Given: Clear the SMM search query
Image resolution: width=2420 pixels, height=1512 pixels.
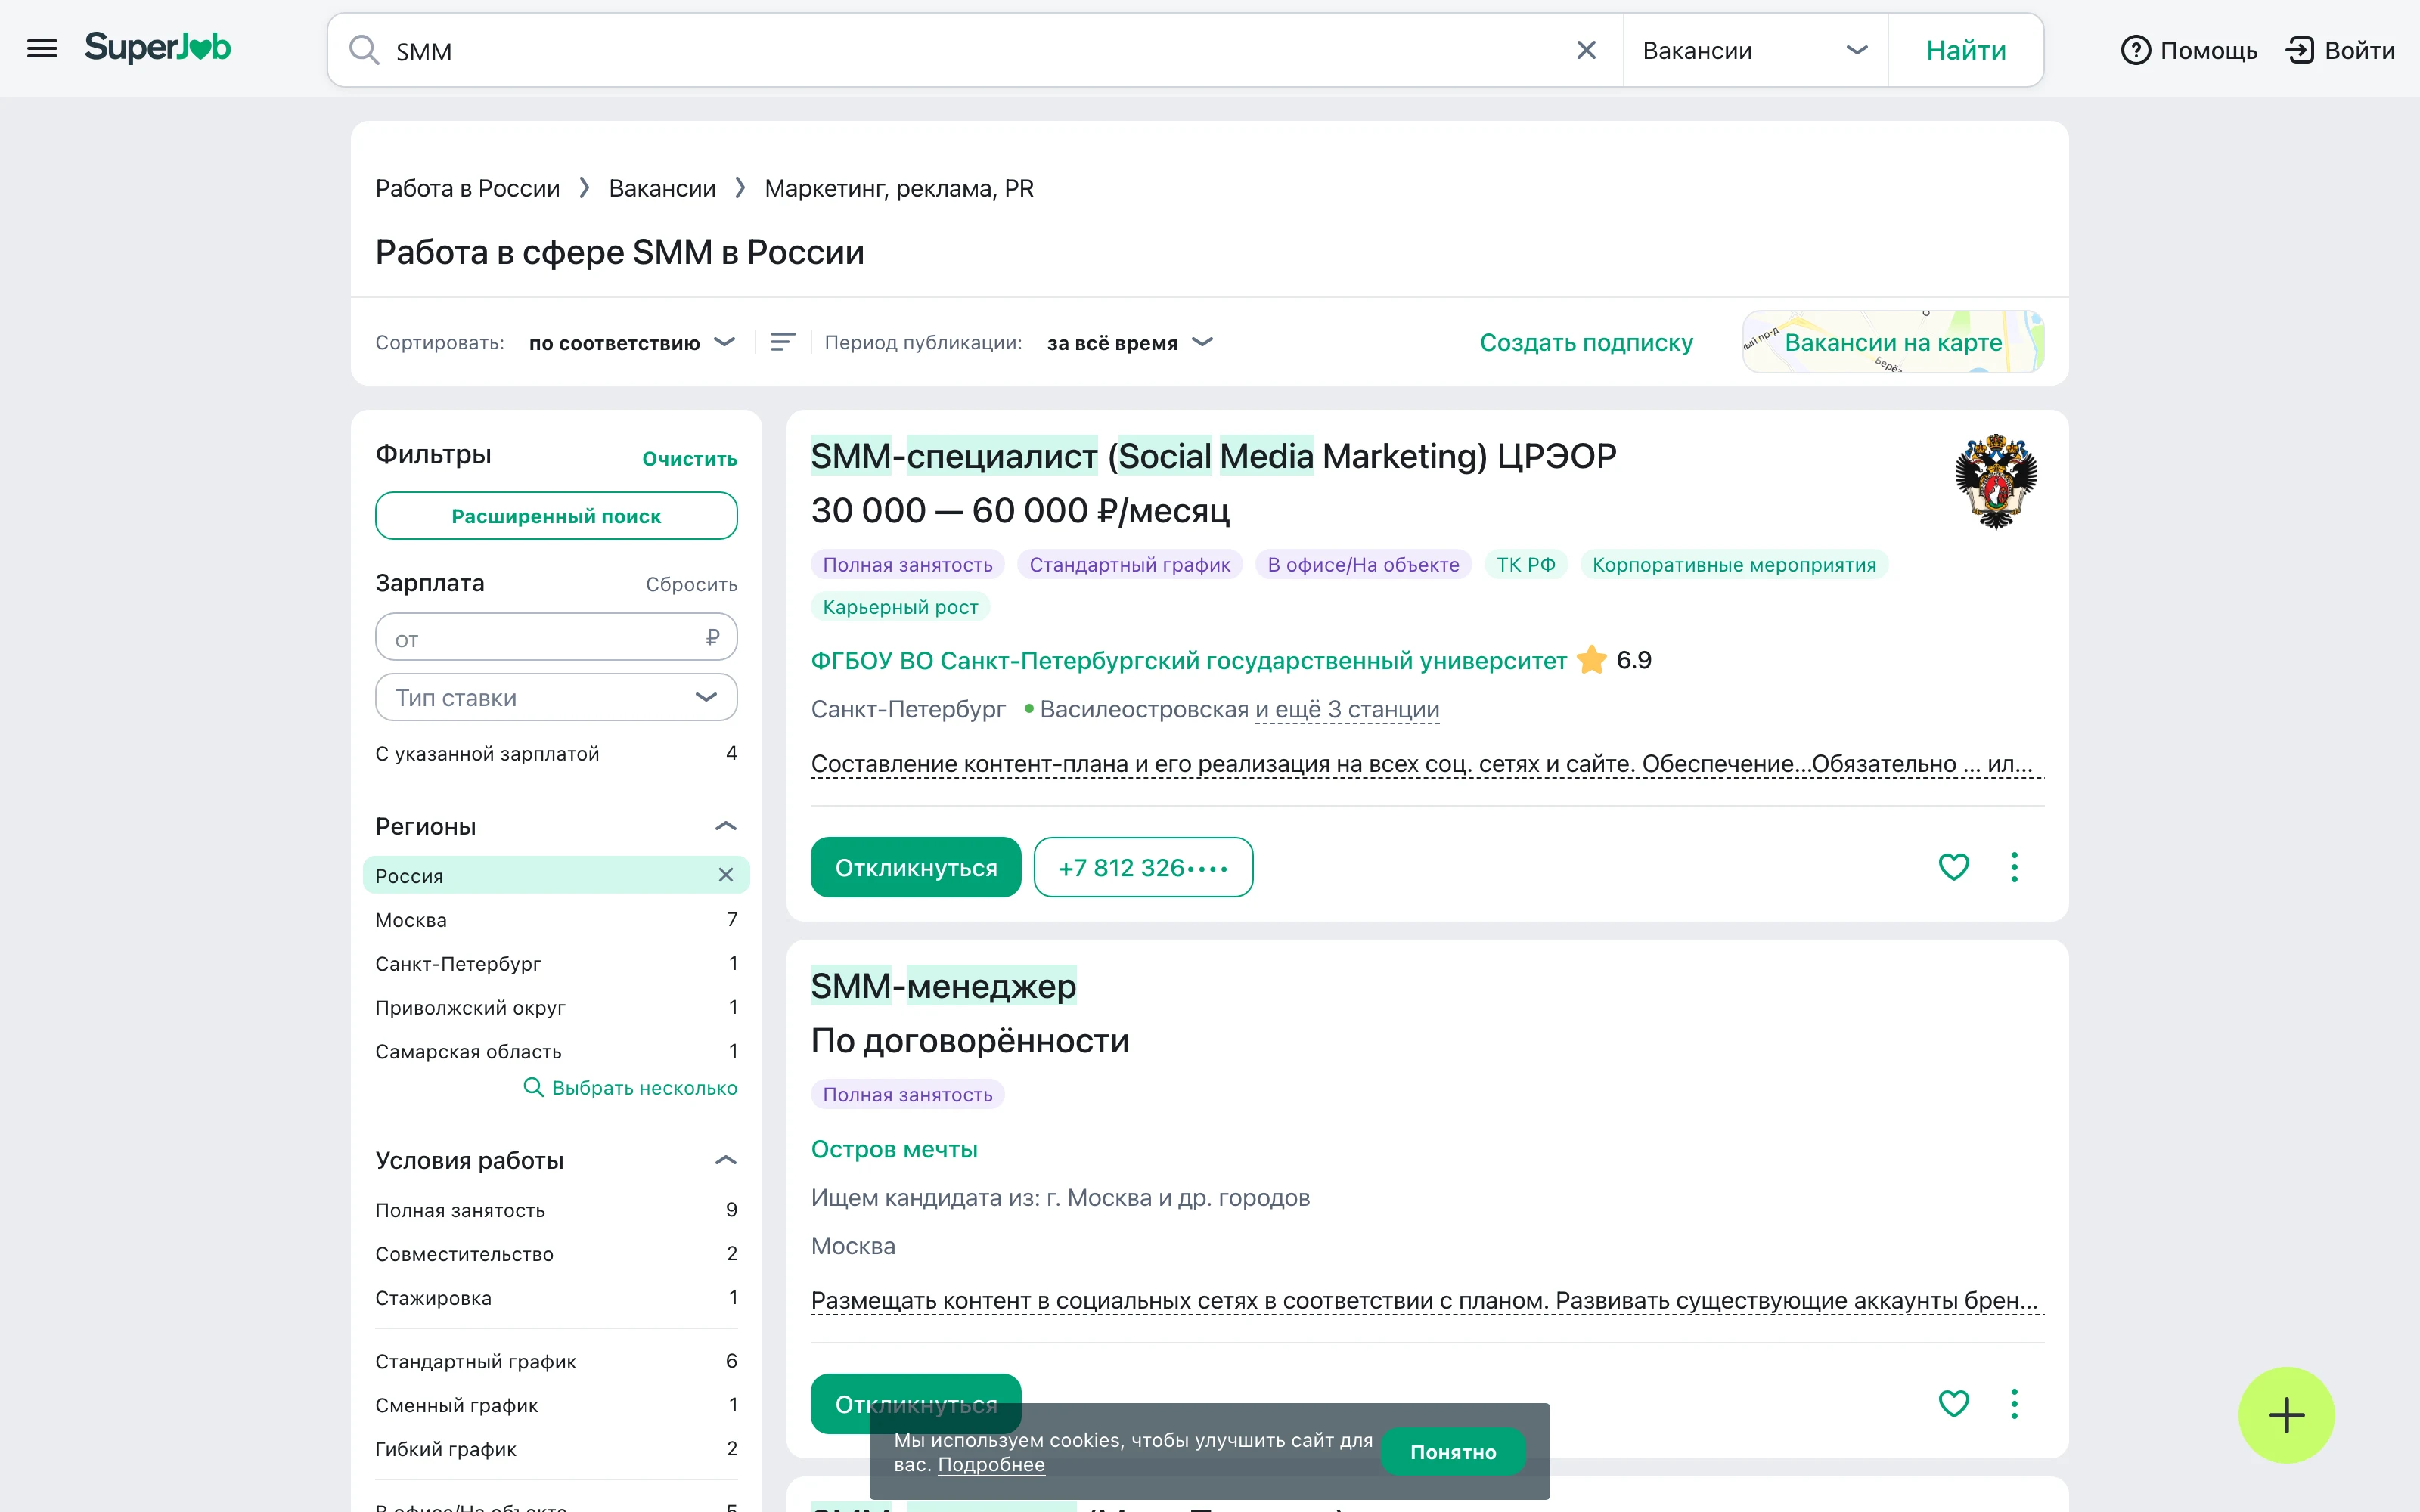Looking at the screenshot, I should coord(1586,50).
